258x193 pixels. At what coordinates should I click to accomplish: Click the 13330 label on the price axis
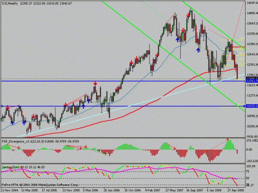[252, 34]
